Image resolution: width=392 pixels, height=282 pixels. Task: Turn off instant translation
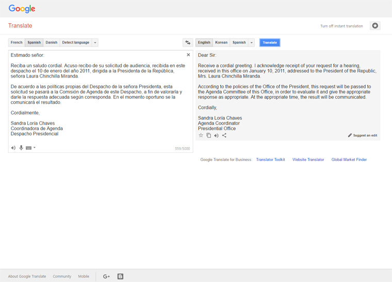pos(341,26)
